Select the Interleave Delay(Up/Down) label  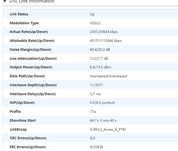tap(33, 94)
